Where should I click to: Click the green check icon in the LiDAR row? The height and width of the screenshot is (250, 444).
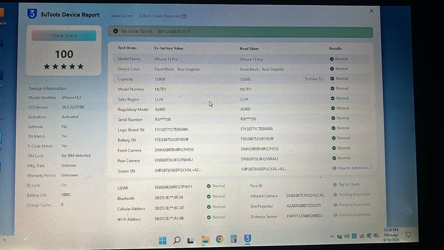coord(209,186)
